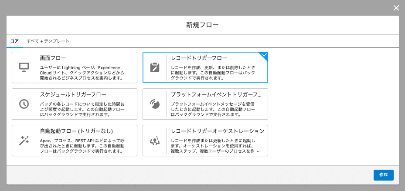
Task: Click description starting レコードを作成または更新したとき
Action: (x=216, y=146)
